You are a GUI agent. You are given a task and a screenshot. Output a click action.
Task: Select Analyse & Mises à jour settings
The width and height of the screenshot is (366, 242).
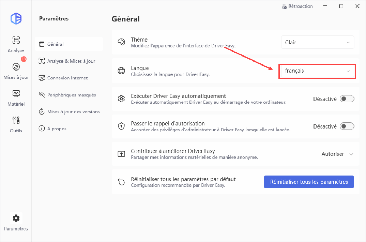coord(69,61)
